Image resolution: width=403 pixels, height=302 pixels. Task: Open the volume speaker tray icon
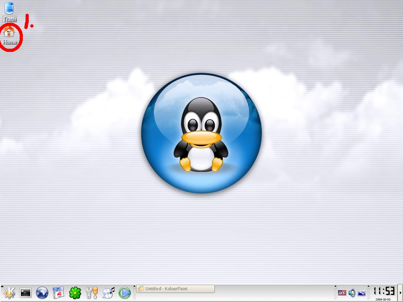pos(352,293)
